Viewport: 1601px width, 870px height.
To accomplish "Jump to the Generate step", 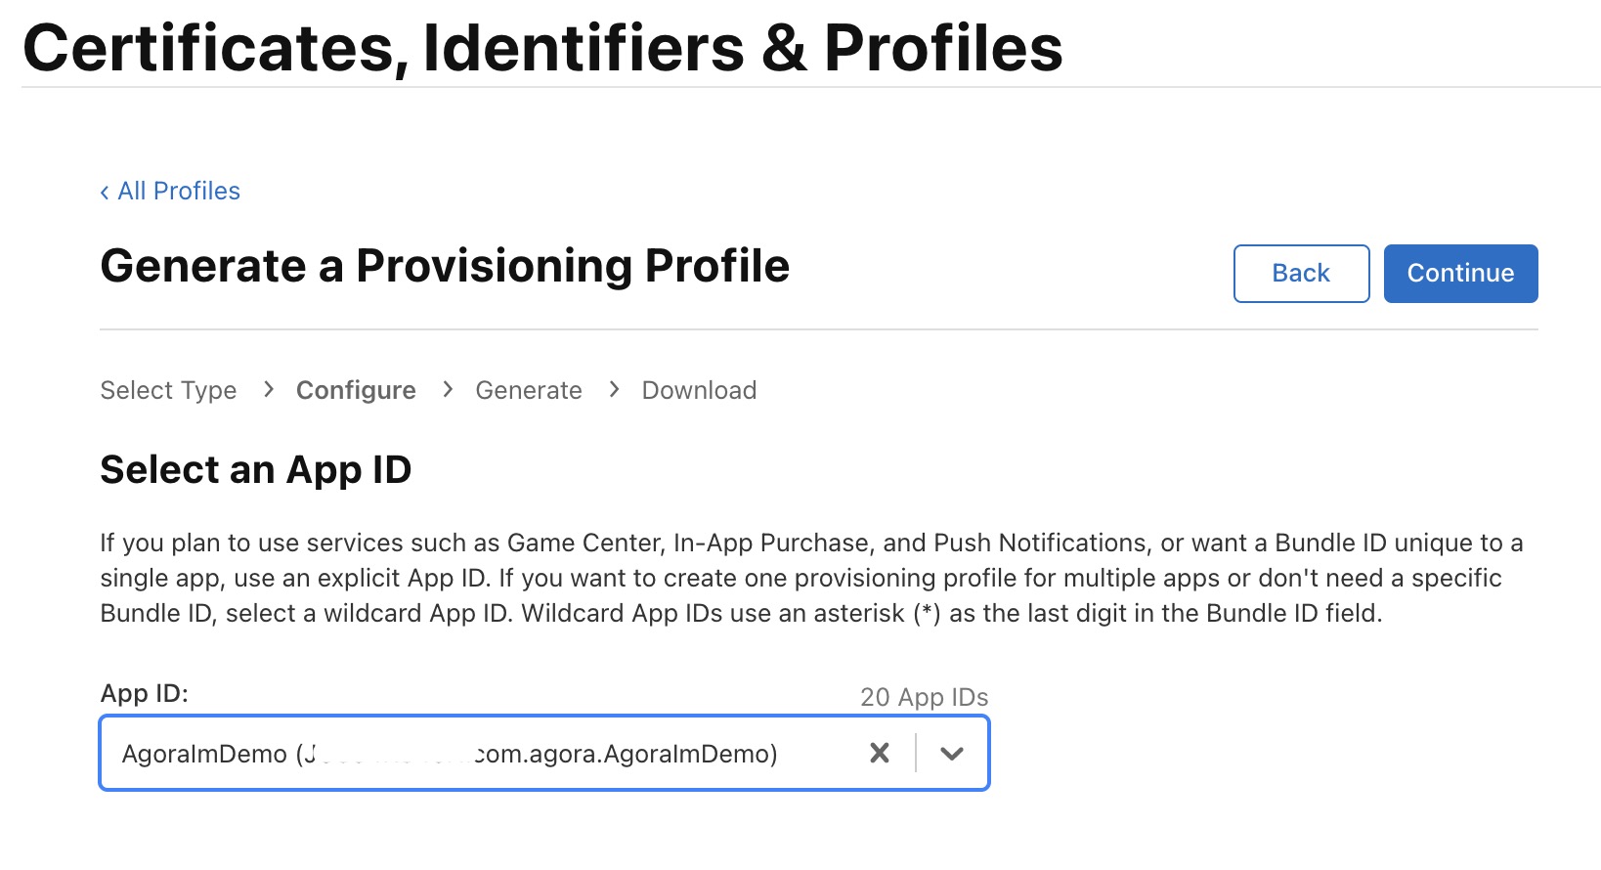I will click(529, 390).
